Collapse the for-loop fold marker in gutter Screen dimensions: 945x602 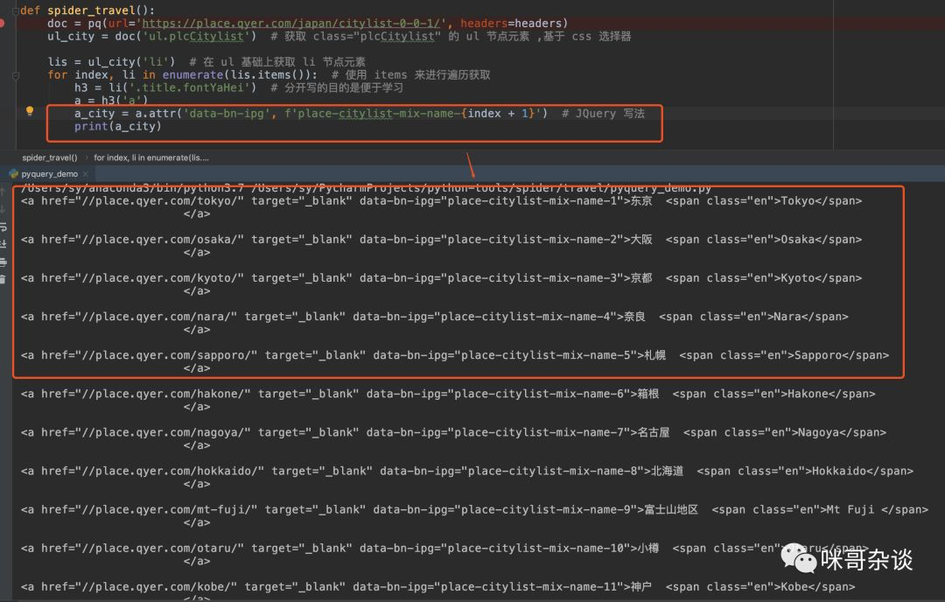tap(16, 75)
